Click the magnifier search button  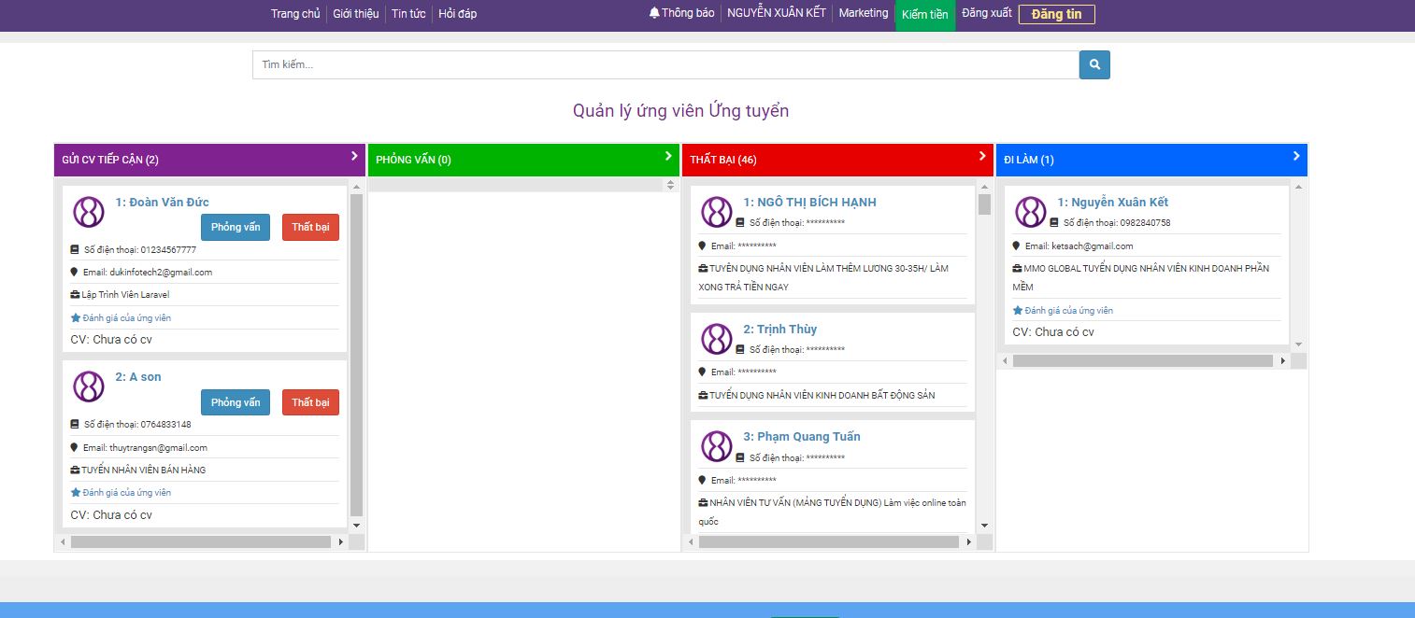(x=1094, y=65)
